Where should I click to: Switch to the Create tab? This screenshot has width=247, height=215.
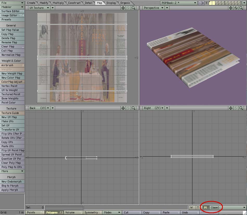point(31,3)
